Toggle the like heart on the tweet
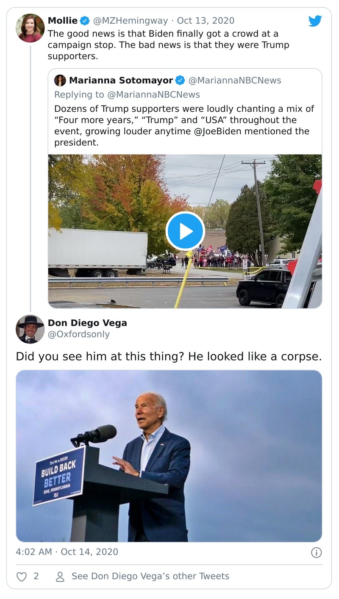The height and width of the screenshot is (599, 339). click(22, 576)
